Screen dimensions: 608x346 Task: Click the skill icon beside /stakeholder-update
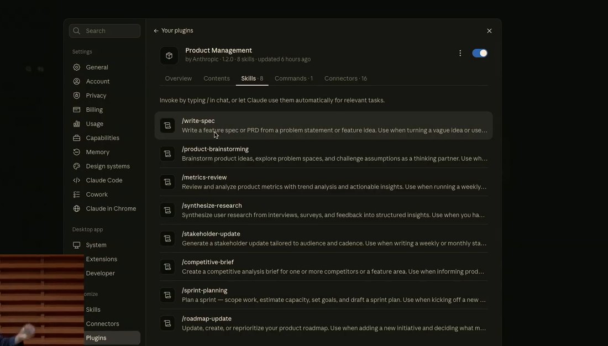pos(167,239)
